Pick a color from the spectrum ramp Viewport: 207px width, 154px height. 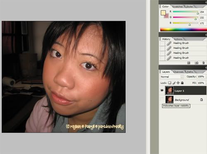point(183,29)
